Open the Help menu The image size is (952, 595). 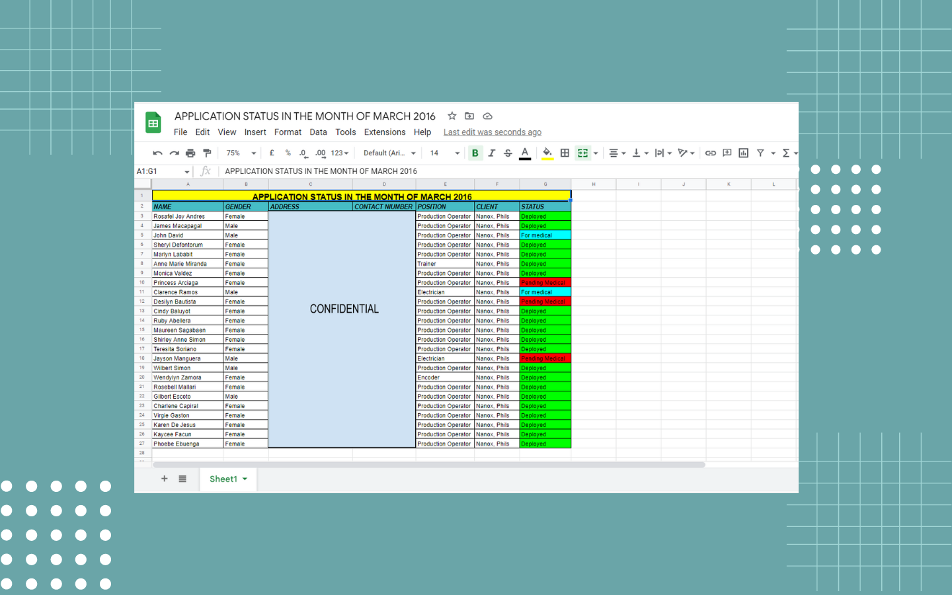pos(422,132)
